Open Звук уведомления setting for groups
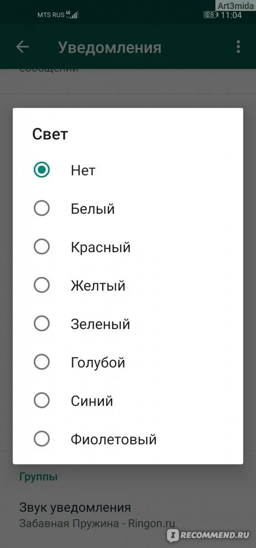256x548 pixels. [97, 515]
